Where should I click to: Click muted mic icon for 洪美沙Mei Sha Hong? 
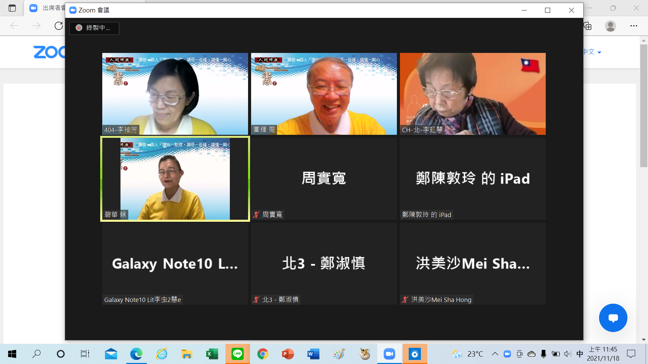405,300
